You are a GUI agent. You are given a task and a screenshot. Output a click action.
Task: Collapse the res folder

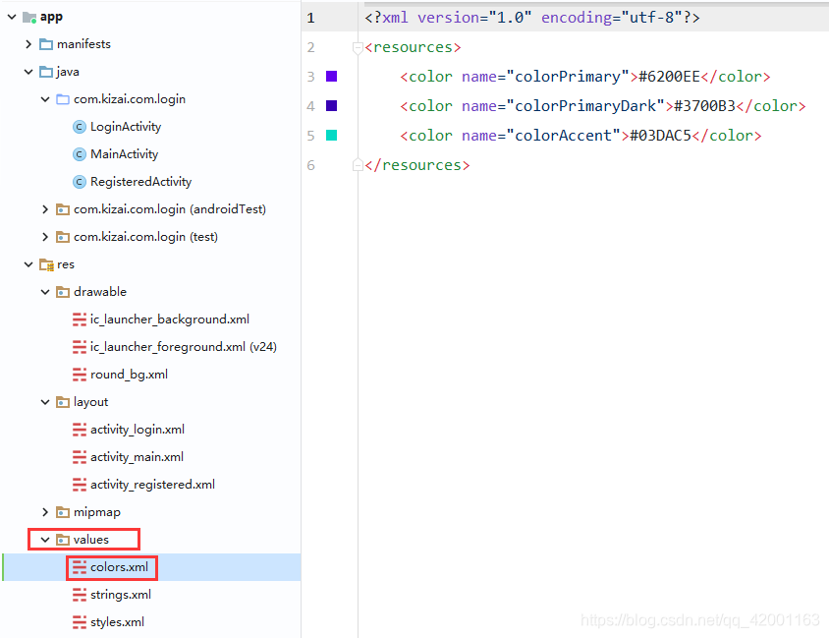(x=28, y=264)
